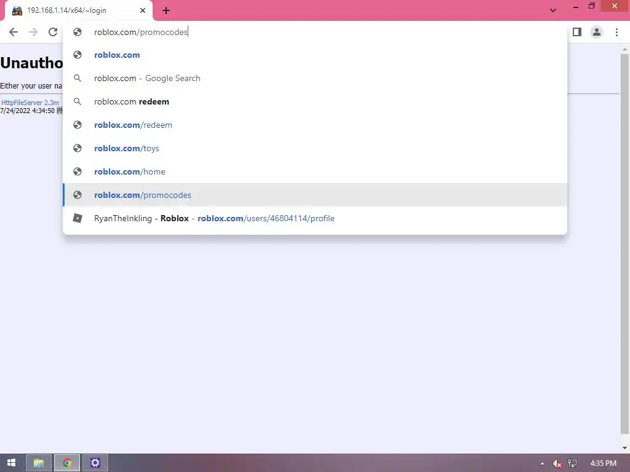
Task: Click magnifier icon beside 'roblox.com redeem'
Action: 78,101
